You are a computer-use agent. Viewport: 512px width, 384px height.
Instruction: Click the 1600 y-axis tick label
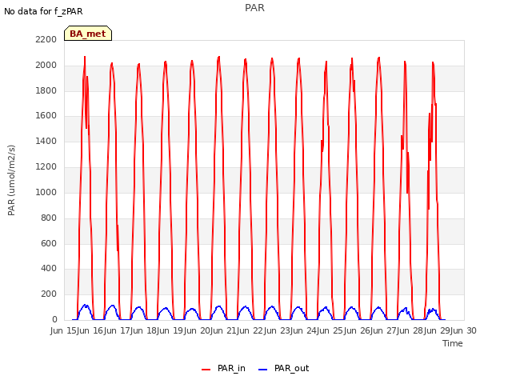(46, 115)
